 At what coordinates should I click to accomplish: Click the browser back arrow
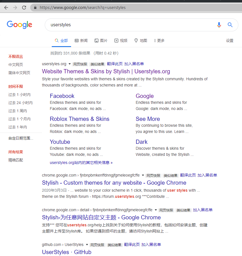pyautogui.click(x=6, y=8)
